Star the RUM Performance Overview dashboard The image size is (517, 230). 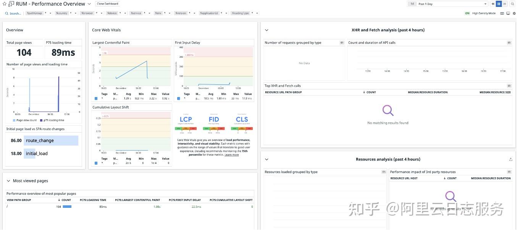(x=4, y=4)
